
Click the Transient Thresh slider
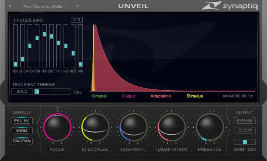[x=52, y=92]
